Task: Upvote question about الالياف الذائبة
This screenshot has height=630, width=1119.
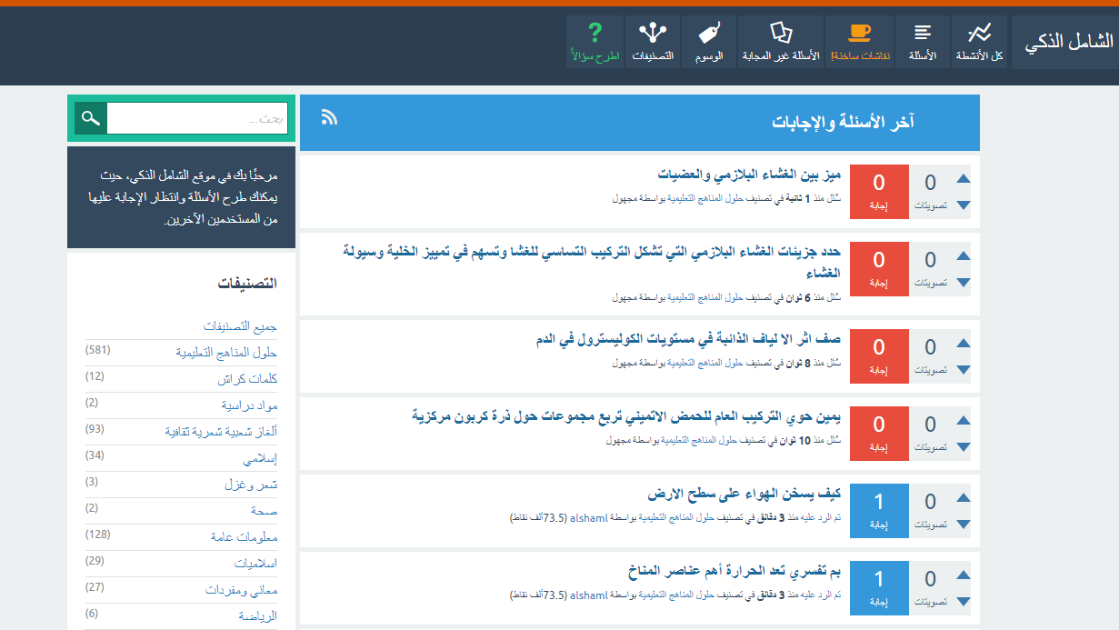Action: 964,344
